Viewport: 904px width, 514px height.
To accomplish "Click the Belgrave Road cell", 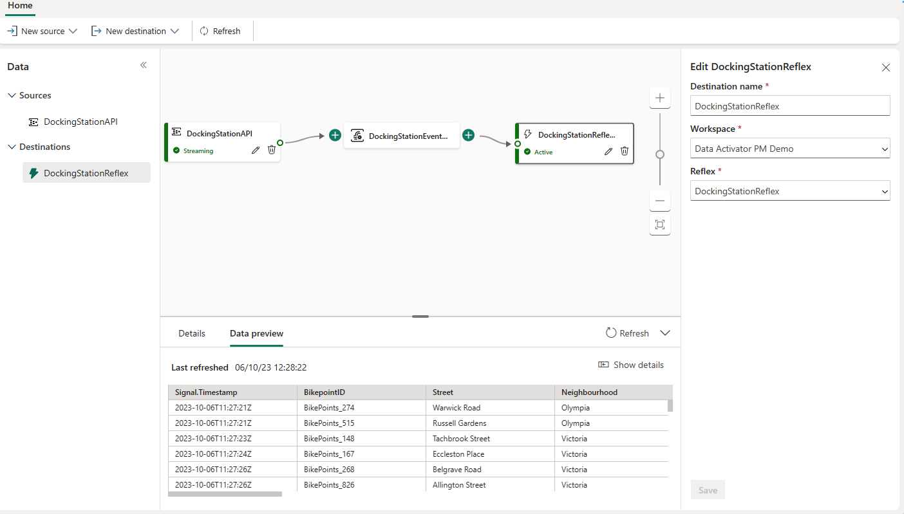I will [x=490, y=470].
